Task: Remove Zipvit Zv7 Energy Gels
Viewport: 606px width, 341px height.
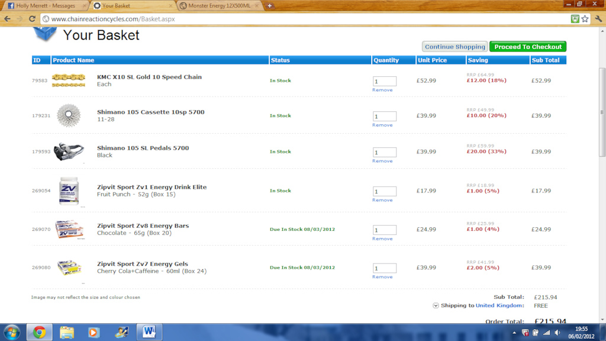Action: (382, 277)
